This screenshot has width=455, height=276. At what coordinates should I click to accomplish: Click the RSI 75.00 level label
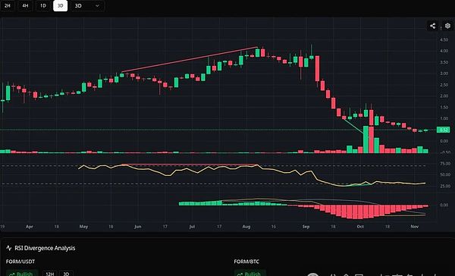[445, 164]
